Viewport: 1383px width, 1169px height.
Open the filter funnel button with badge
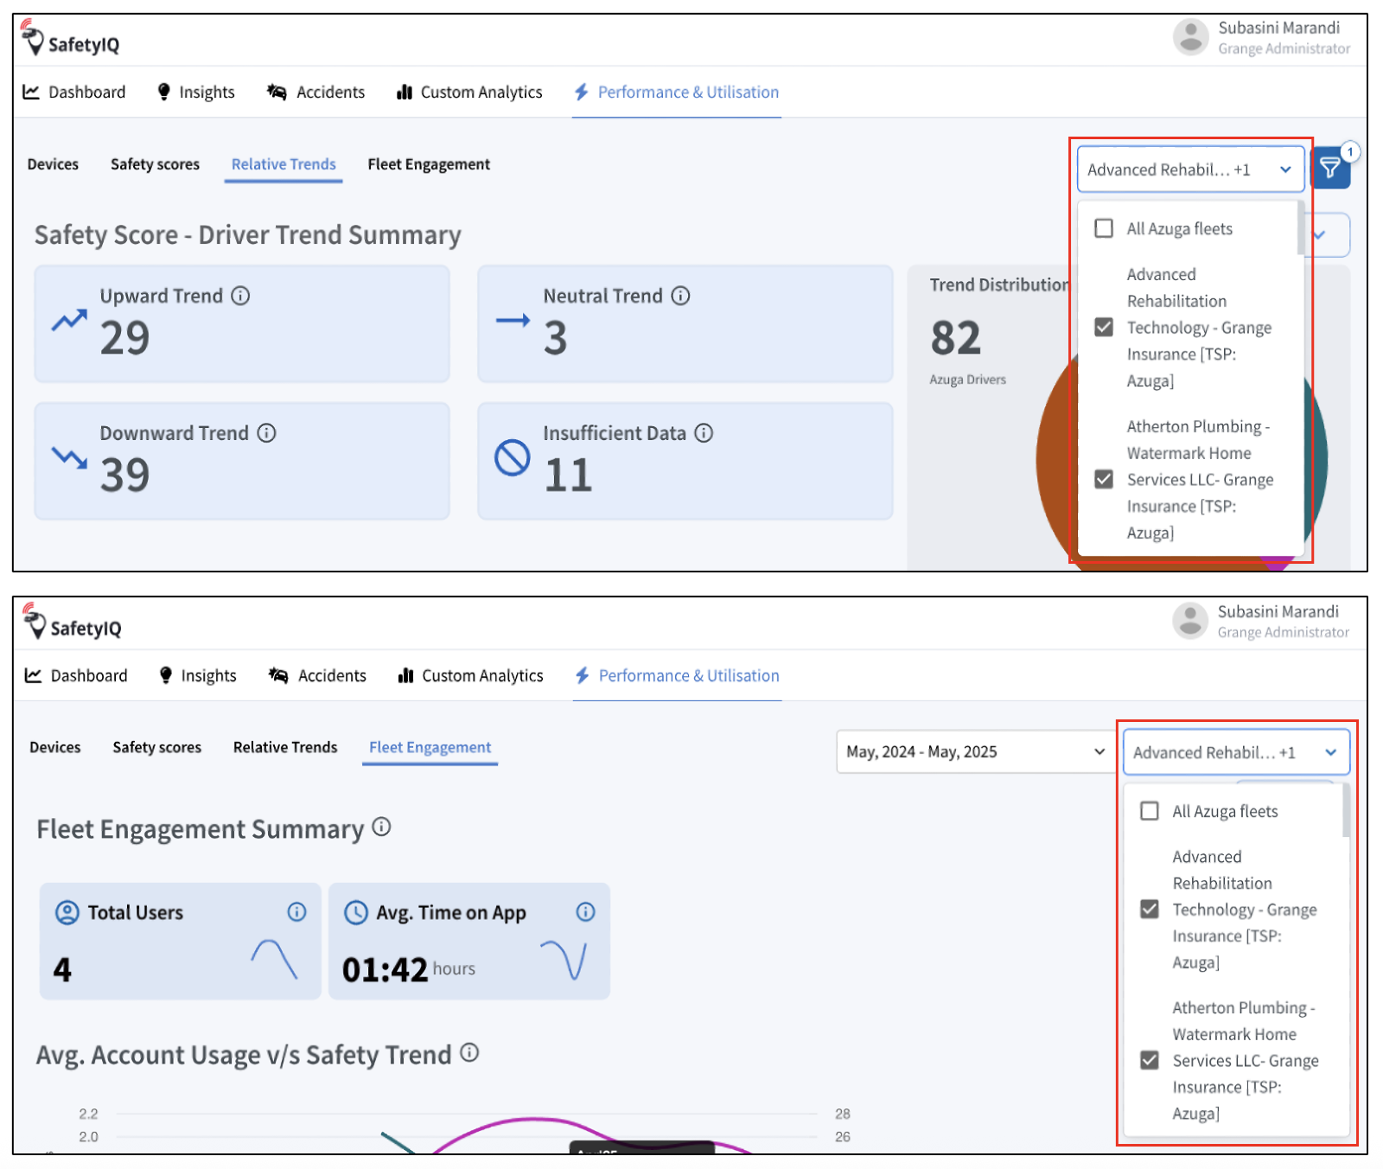1330,168
